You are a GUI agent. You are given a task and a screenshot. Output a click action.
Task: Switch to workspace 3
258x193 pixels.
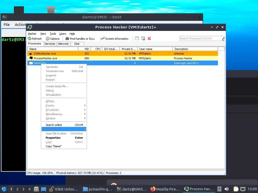pyautogui.click(x=23, y=189)
